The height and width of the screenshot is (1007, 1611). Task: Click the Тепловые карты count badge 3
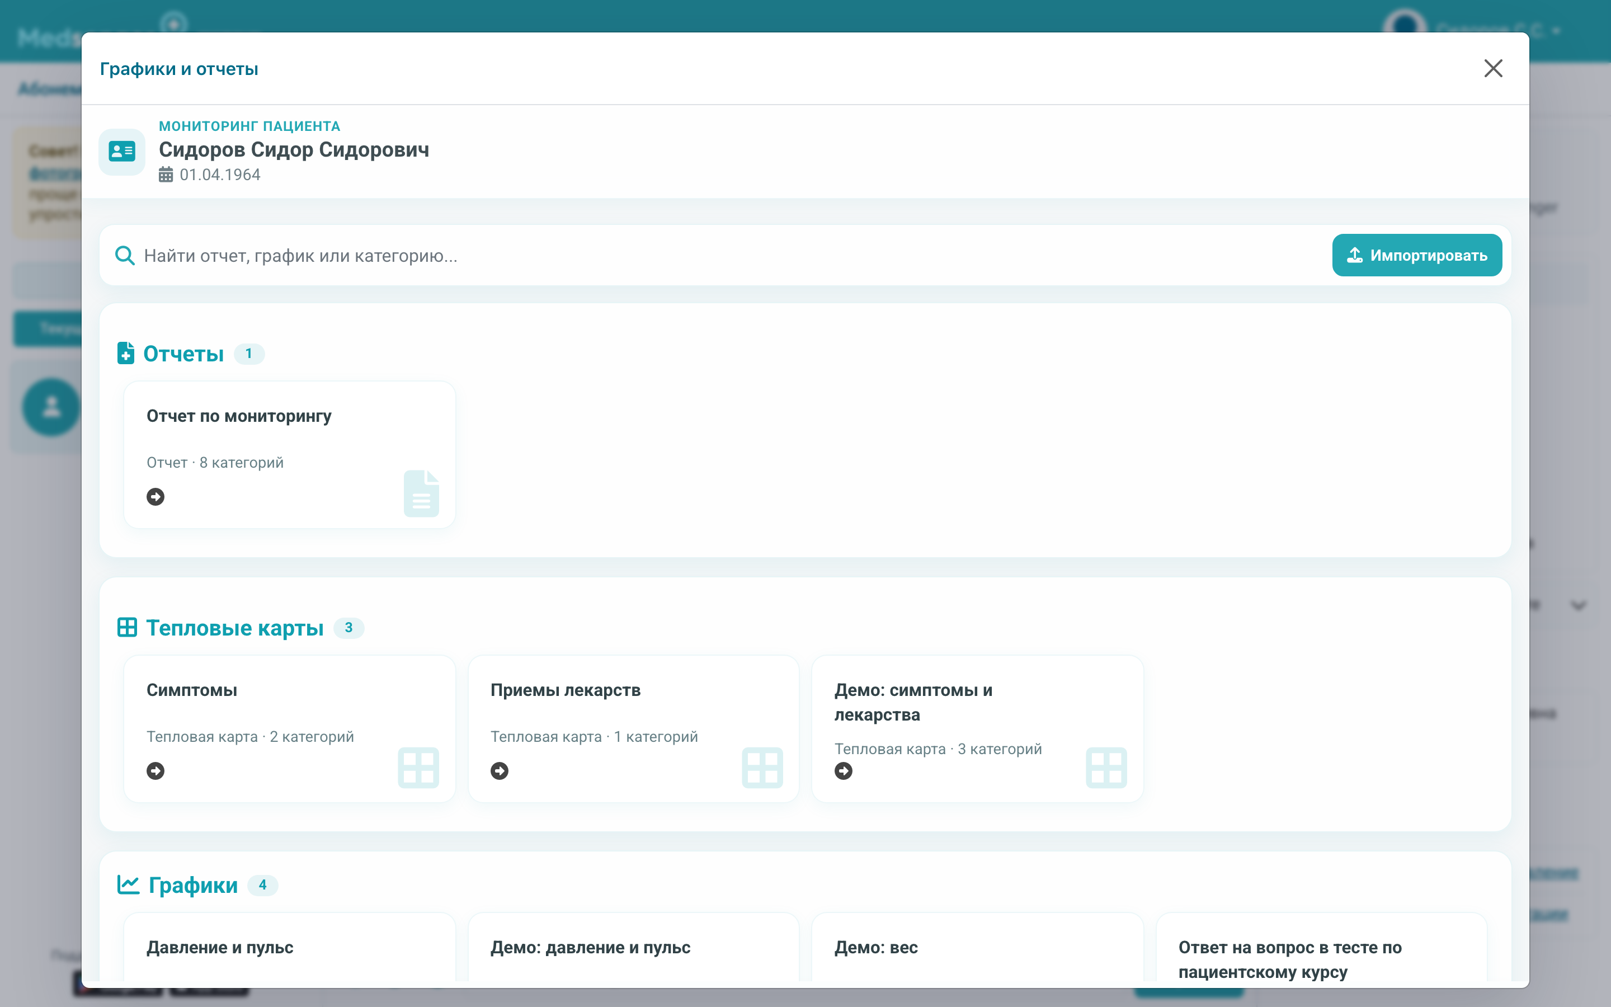pyautogui.click(x=349, y=627)
